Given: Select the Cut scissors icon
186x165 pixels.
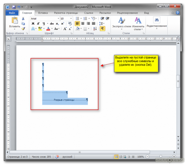Looking at the screenshot, I should tap(23, 19).
